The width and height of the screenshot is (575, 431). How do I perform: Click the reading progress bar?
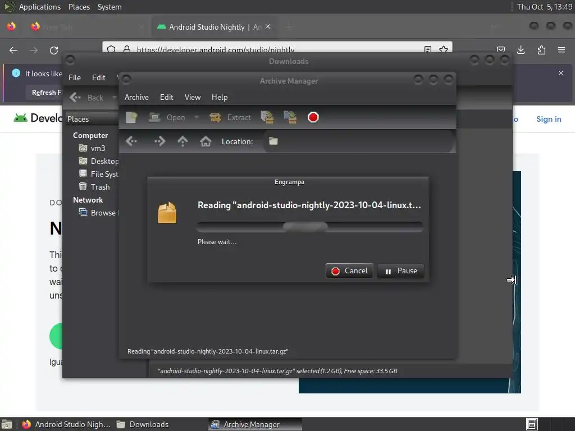310,227
